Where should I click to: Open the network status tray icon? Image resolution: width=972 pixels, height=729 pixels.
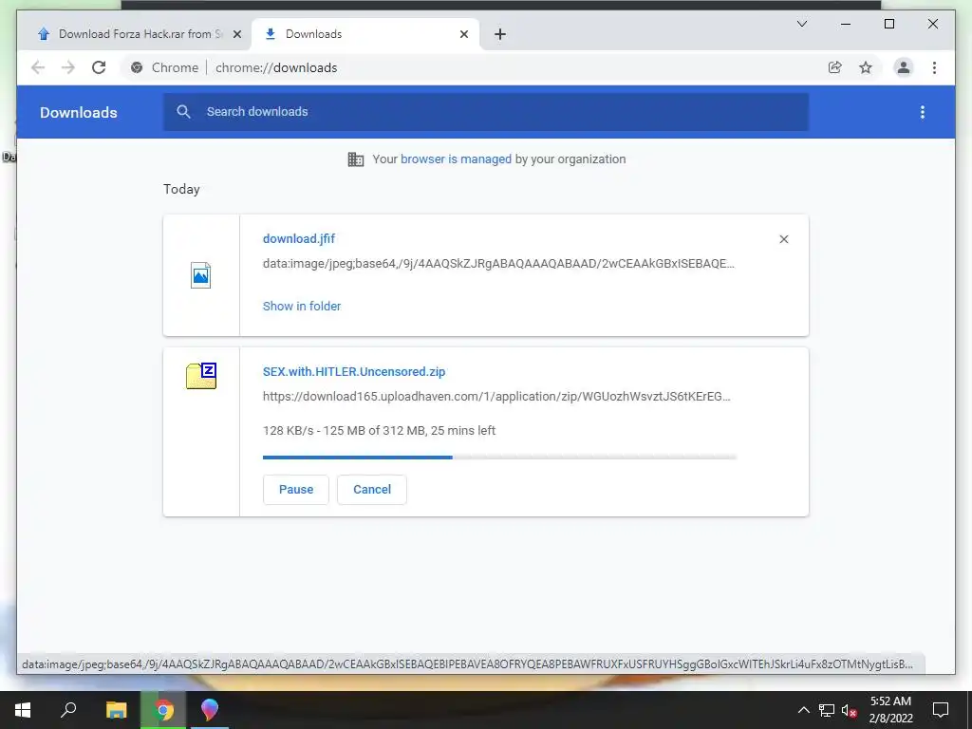(827, 710)
